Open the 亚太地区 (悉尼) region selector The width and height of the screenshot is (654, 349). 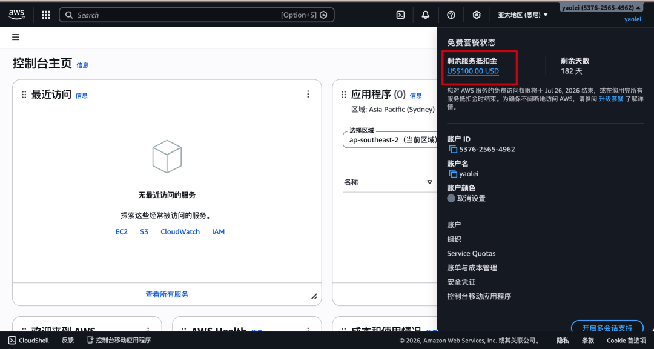pos(522,15)
